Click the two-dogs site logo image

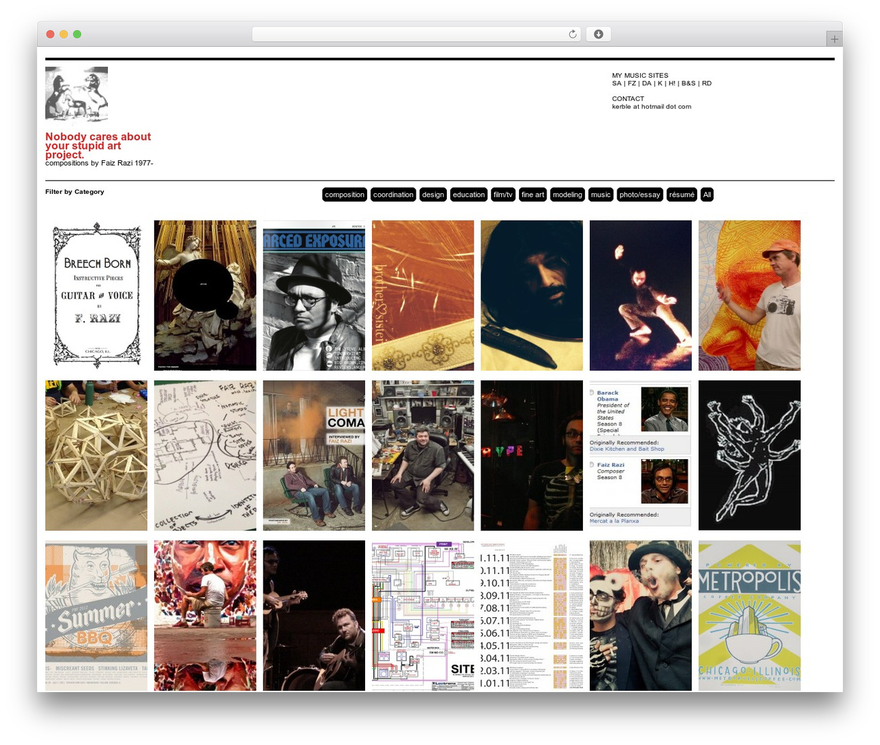click(x=76, y=95)
